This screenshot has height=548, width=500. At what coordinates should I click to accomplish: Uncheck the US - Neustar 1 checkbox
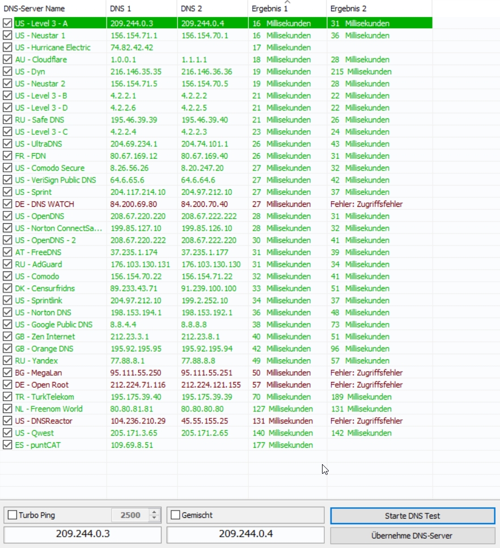point(7,35)
